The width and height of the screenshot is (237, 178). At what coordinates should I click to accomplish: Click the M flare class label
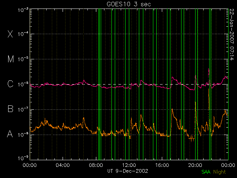pos(11,59)
